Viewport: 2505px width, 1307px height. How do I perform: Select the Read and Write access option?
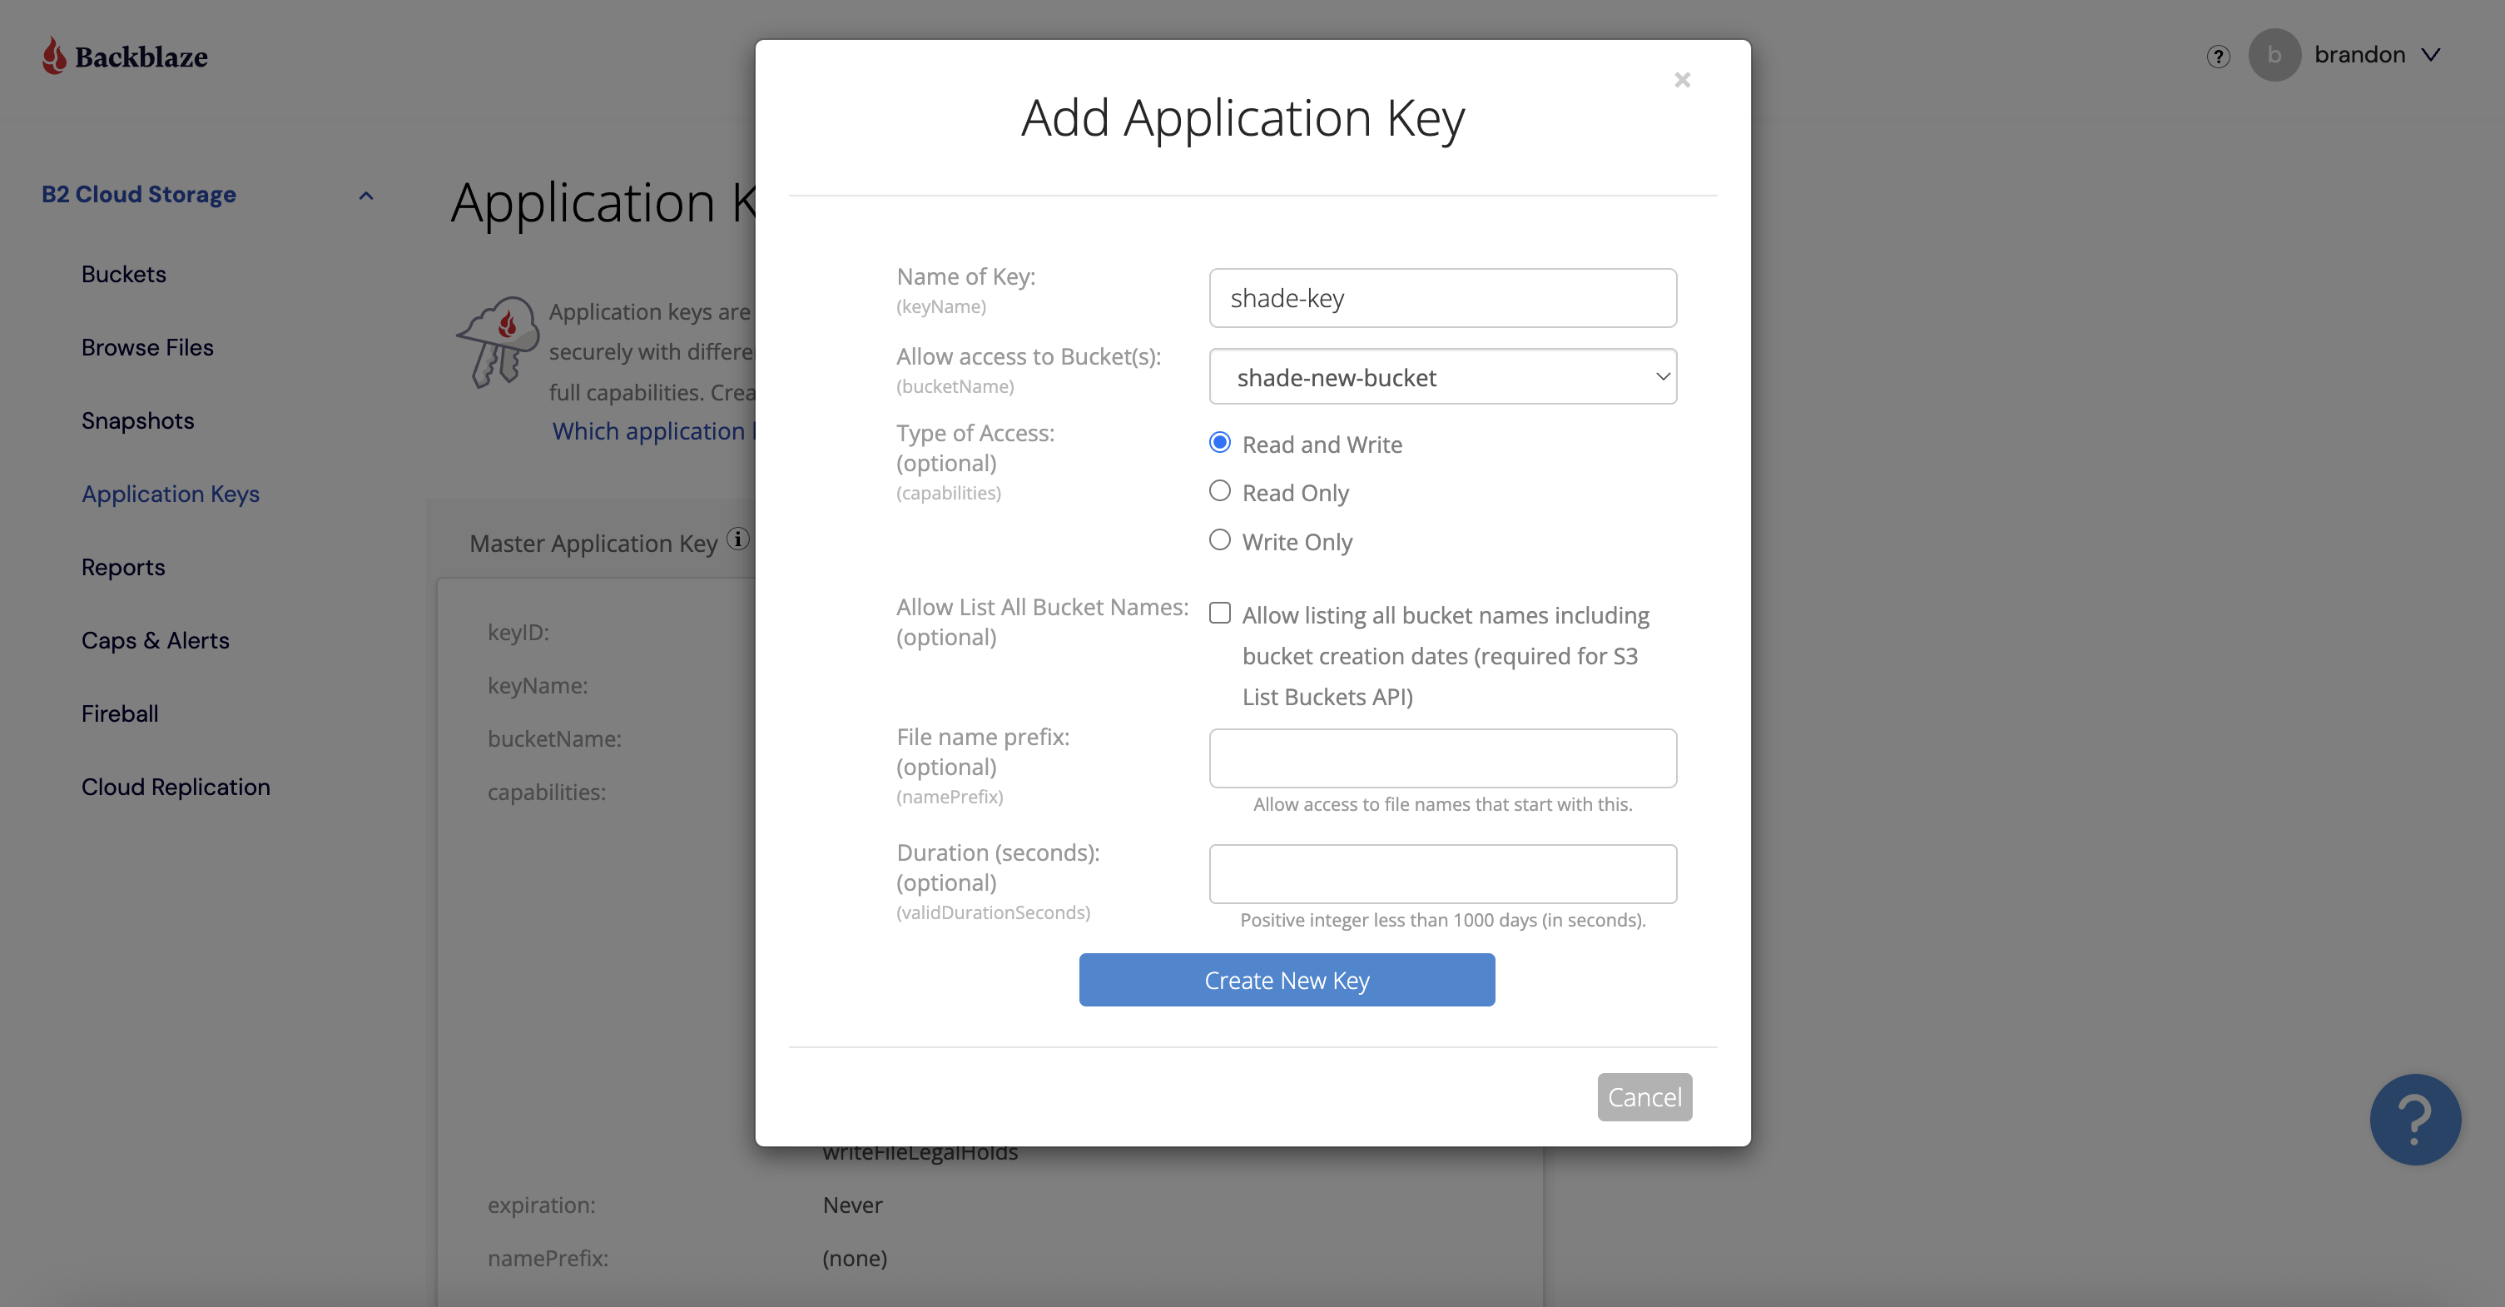click(x=1219, y=444)
